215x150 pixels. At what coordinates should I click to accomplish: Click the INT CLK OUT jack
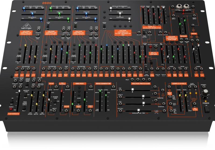pyautogui.click(x=170, y=97)
